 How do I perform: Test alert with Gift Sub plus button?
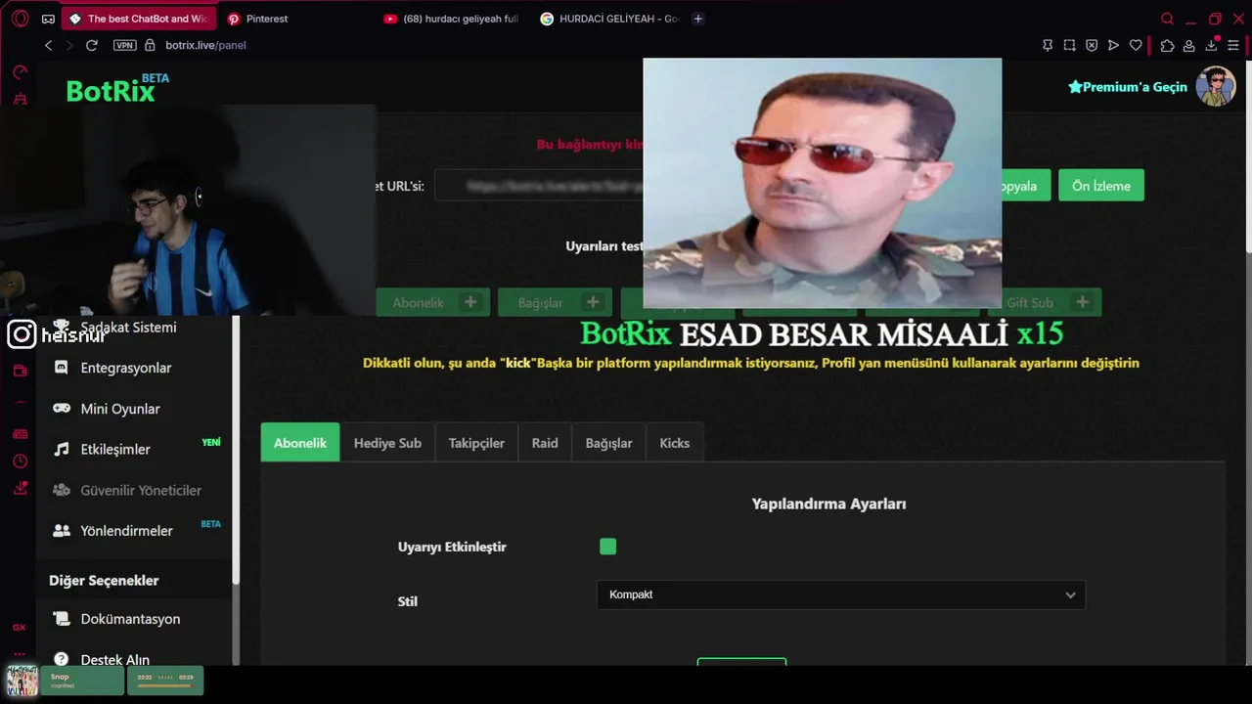click(x=1082, y=302)
